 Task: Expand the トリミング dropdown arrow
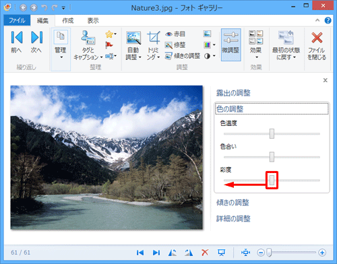point(158,57)
